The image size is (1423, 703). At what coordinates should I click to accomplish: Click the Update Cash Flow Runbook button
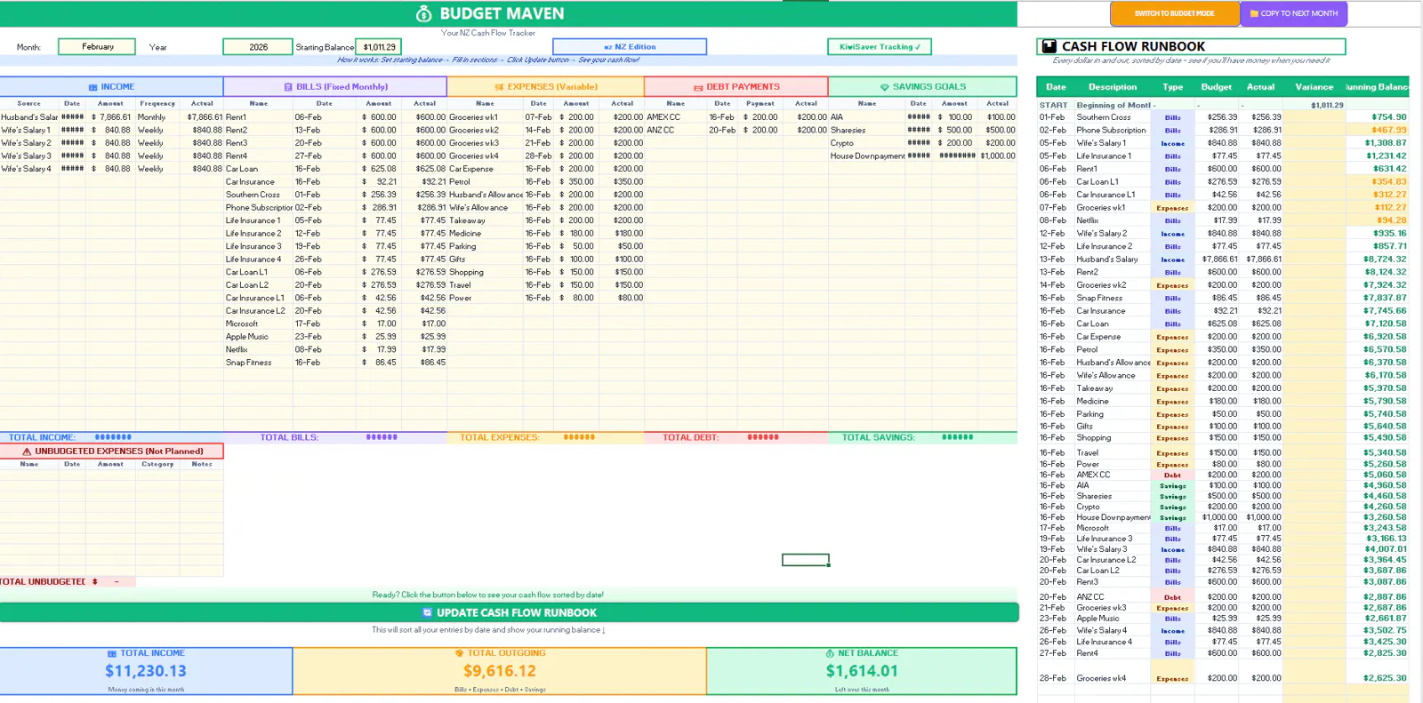(510, 613)
